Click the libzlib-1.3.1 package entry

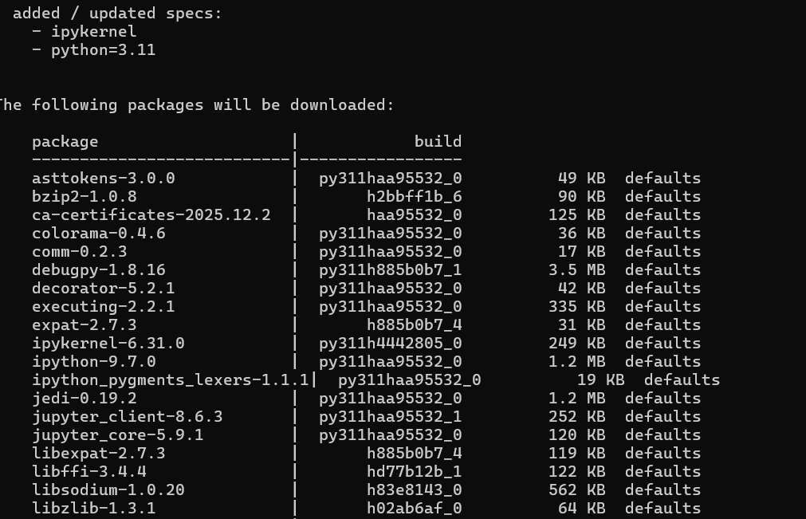pos(93,508)
